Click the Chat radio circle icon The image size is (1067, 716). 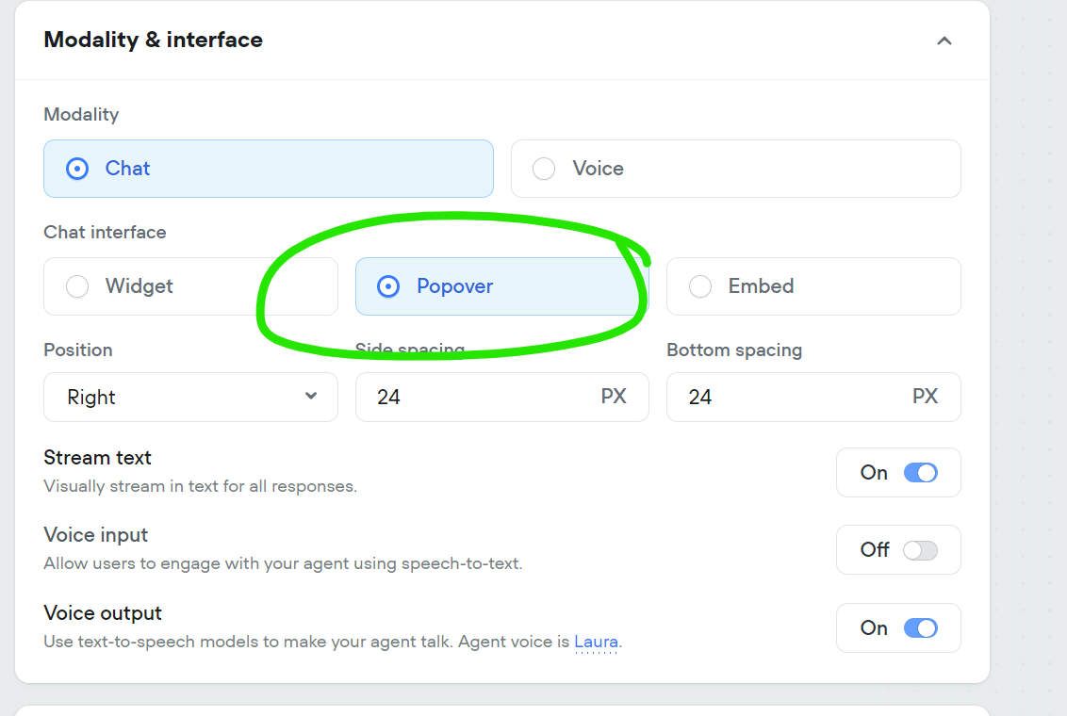click(x=77, y=169)
